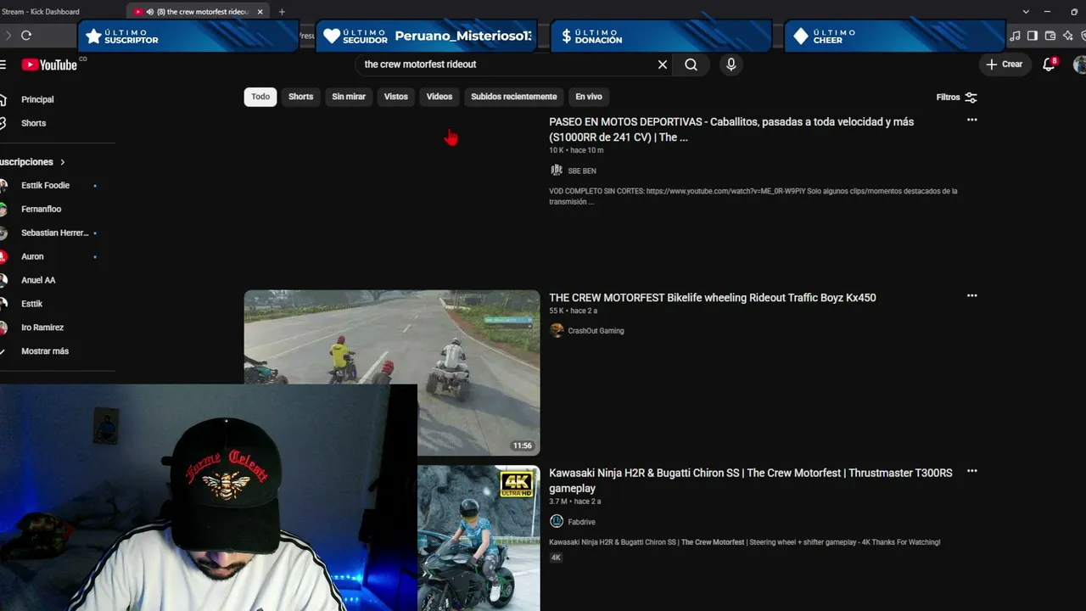
Task: Click the Fabdrive channel name
Action: point(582,522)
